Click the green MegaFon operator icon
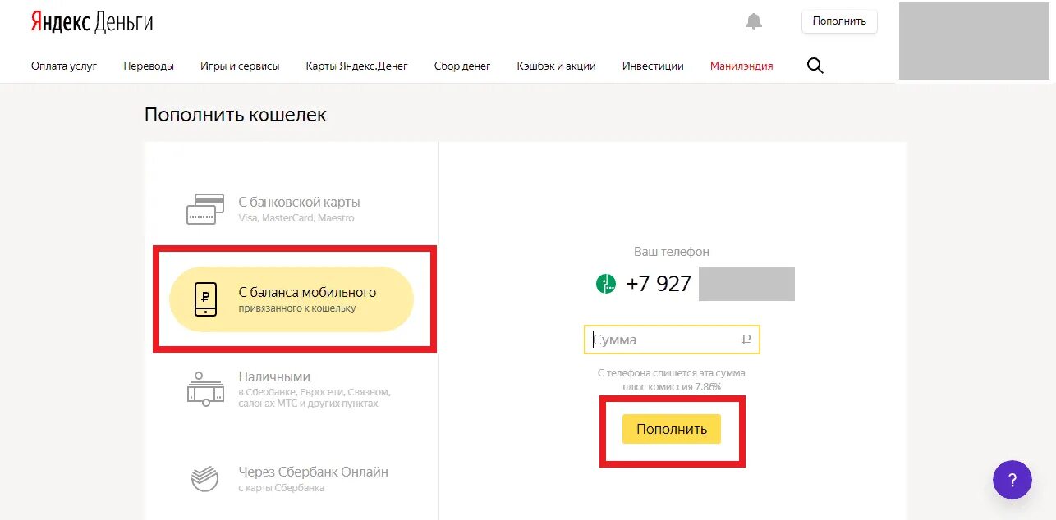 coord(605,284)
